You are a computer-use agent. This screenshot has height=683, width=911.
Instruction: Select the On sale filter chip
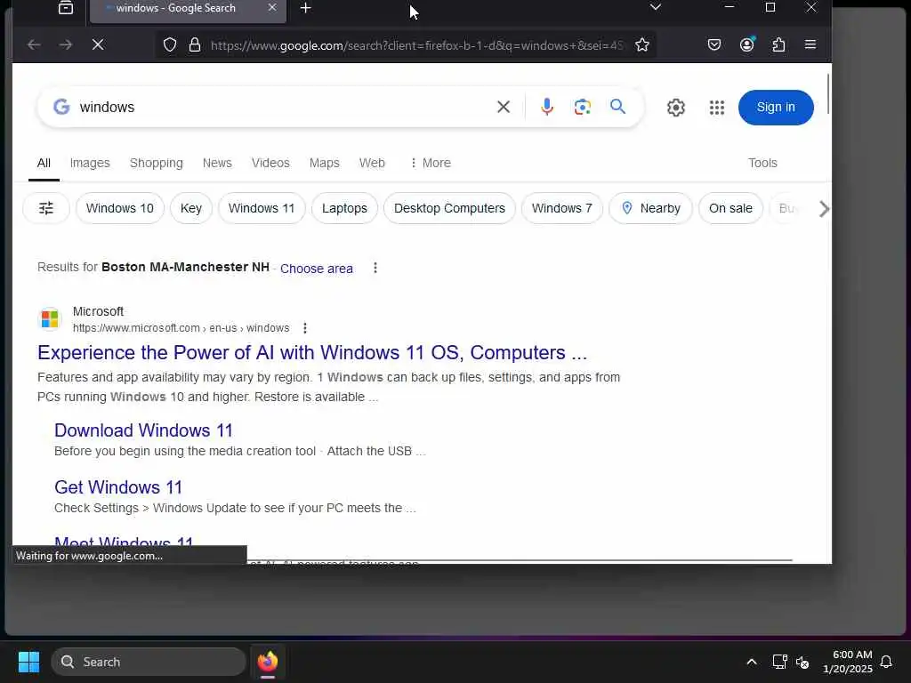[730, 208]
